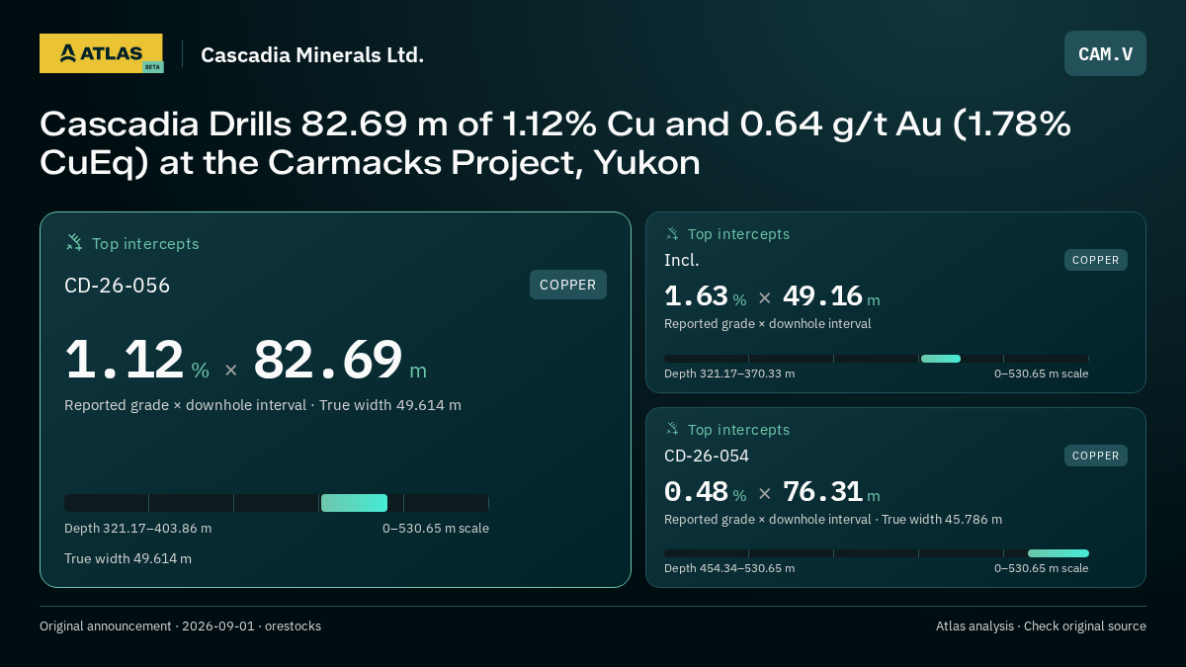Click 'Top intercepts' label in the Incl. card
This screenshot has height=667, width=1186.
coord(738,234)
